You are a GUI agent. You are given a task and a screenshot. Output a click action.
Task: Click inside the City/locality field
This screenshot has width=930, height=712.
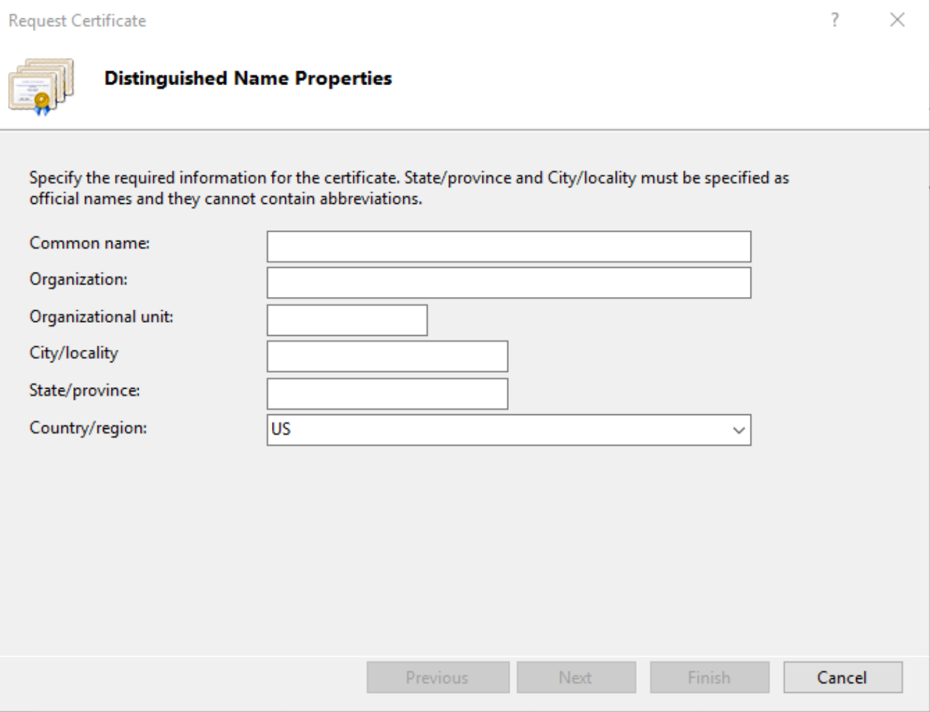386,356
